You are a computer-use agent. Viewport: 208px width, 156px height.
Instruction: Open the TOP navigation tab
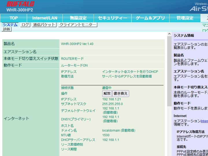[x=14, y=18]
